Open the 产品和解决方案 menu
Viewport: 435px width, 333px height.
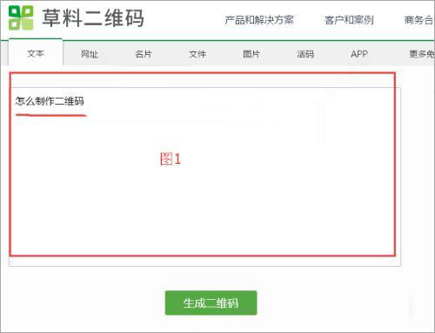click(259, 20)
